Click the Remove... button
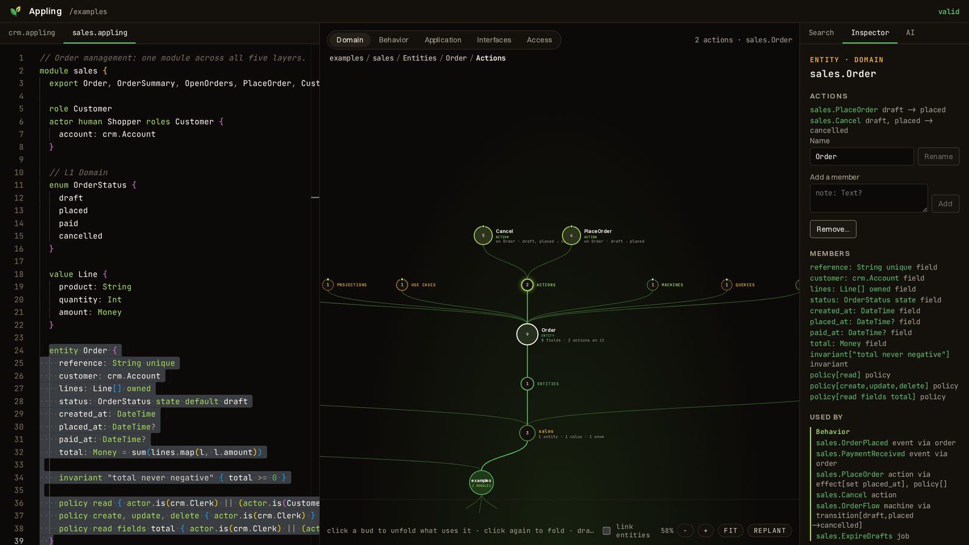The image size is (969, 545). click(833, 229)
